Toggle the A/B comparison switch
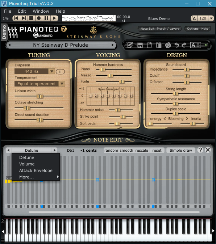The image size is (216, 244). pos(196,45)
